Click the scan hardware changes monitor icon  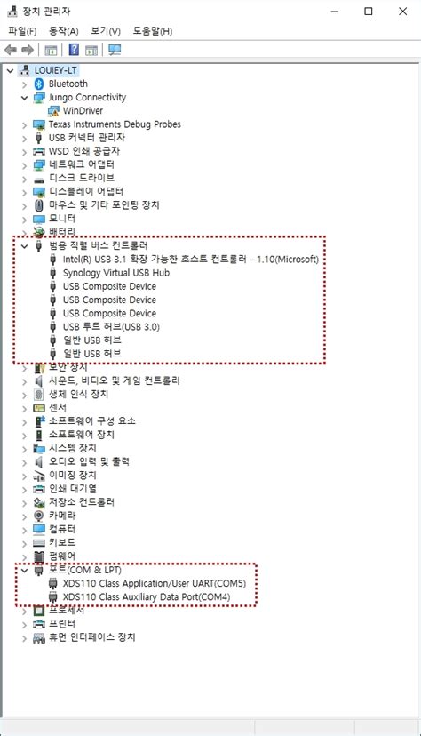[x=115, y=50]
